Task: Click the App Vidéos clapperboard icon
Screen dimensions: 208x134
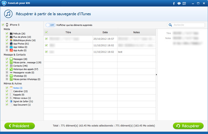Action: [11, 47]
